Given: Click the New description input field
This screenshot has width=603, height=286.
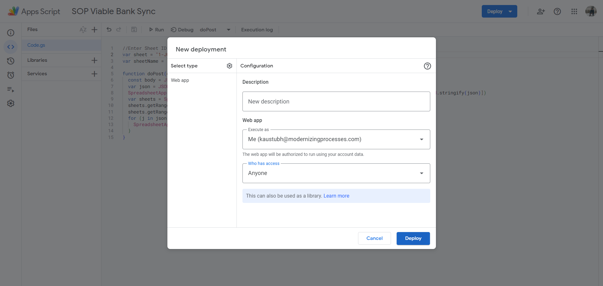Looking at the screenshot, I should point(336,101).
